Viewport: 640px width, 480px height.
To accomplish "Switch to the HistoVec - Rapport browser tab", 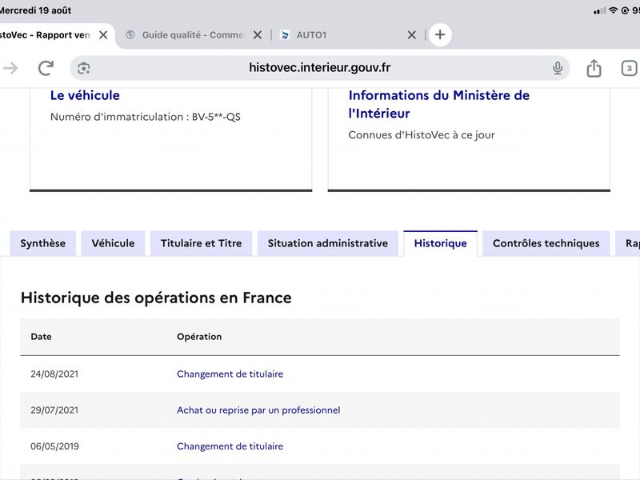I will pos(45,35).
